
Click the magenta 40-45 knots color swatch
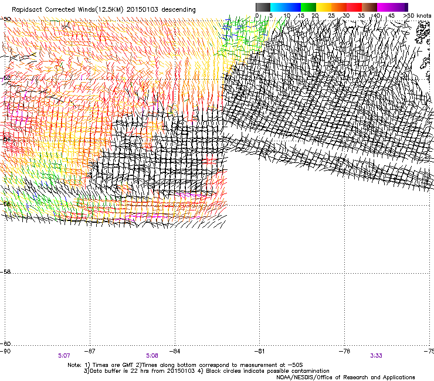(x=385, y=7)
